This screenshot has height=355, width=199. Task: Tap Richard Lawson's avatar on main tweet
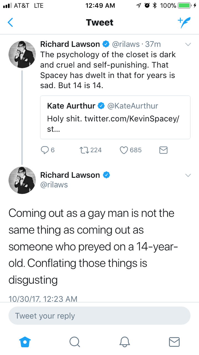[22, 180]
